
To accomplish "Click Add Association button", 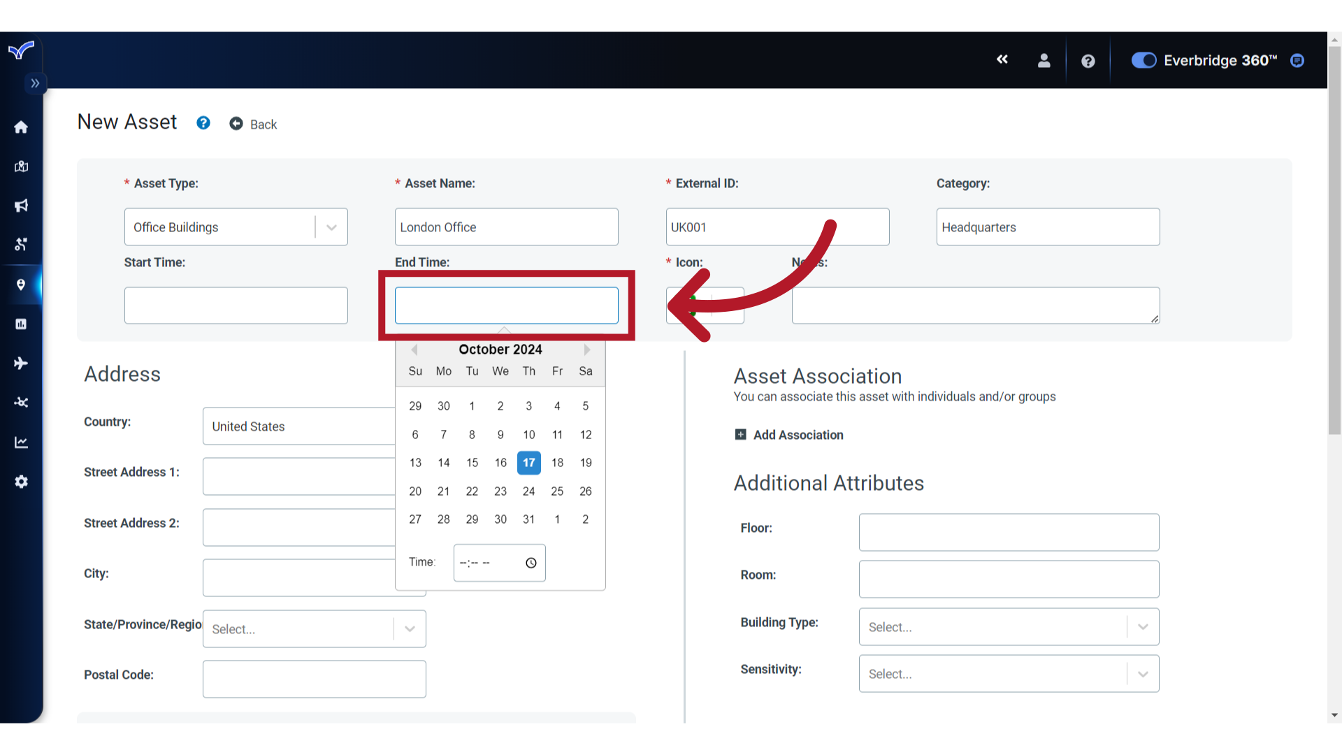I will [x=788, y=434].
